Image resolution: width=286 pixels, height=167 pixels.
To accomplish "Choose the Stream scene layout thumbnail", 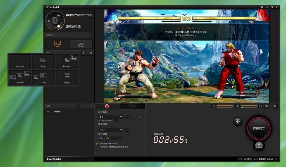I will tap(20, 77).
